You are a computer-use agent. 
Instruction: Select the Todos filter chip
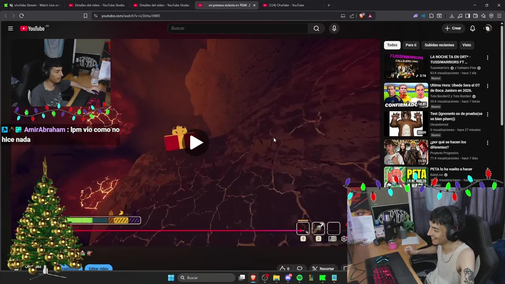point(392,45)
